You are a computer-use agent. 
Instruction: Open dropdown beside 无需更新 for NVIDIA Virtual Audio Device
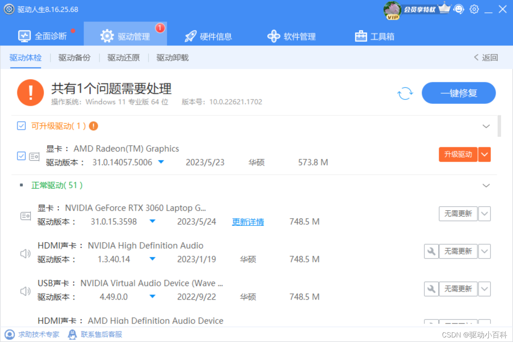click(x=484, y=289)
